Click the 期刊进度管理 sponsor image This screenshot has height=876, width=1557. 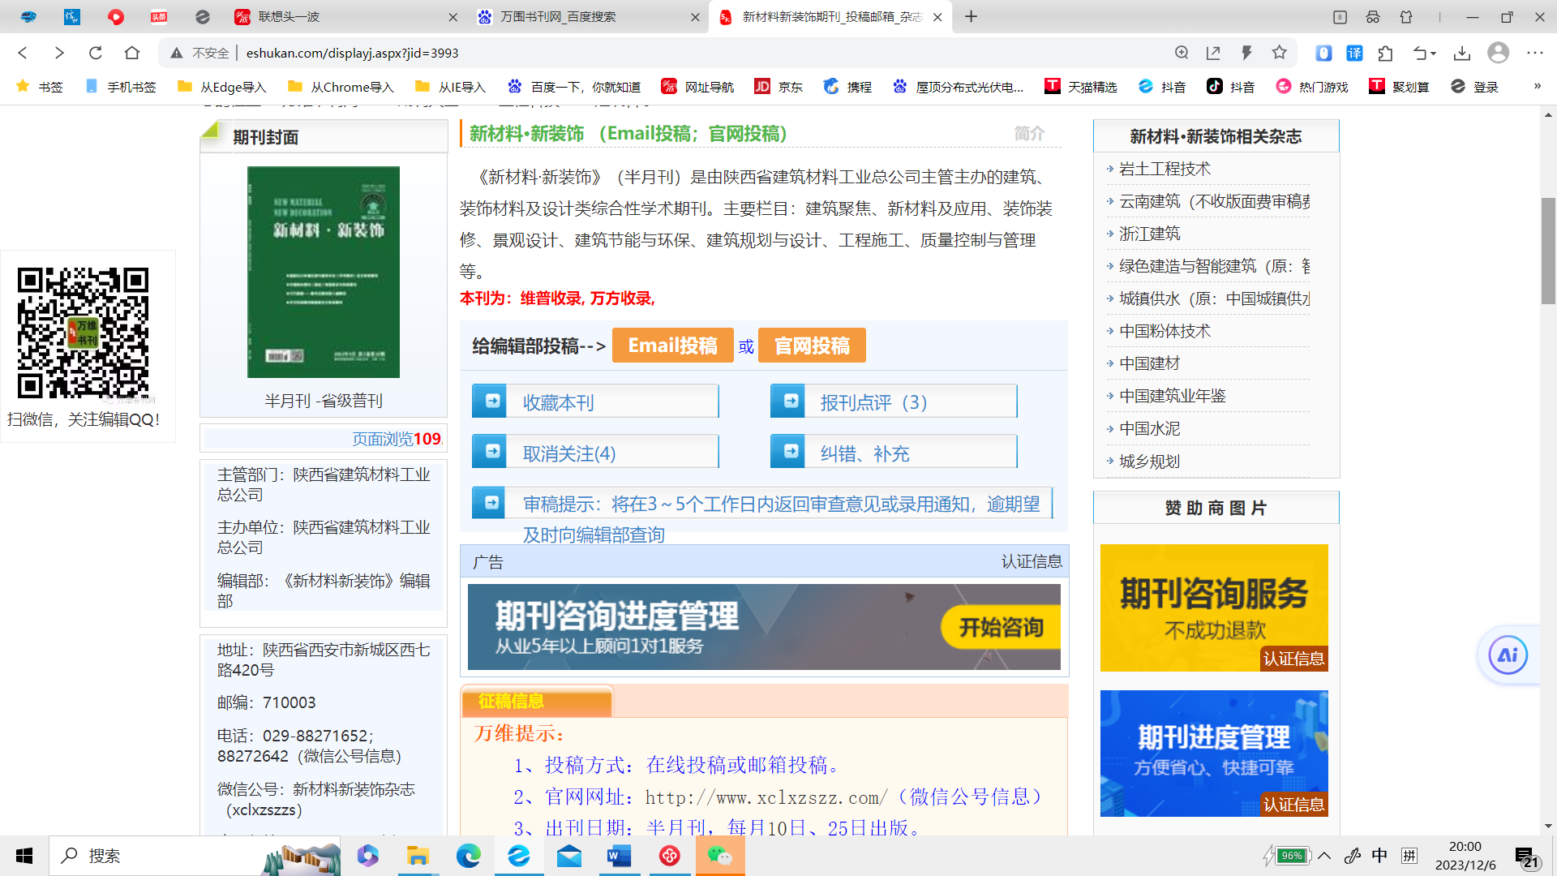[1214, 753]
